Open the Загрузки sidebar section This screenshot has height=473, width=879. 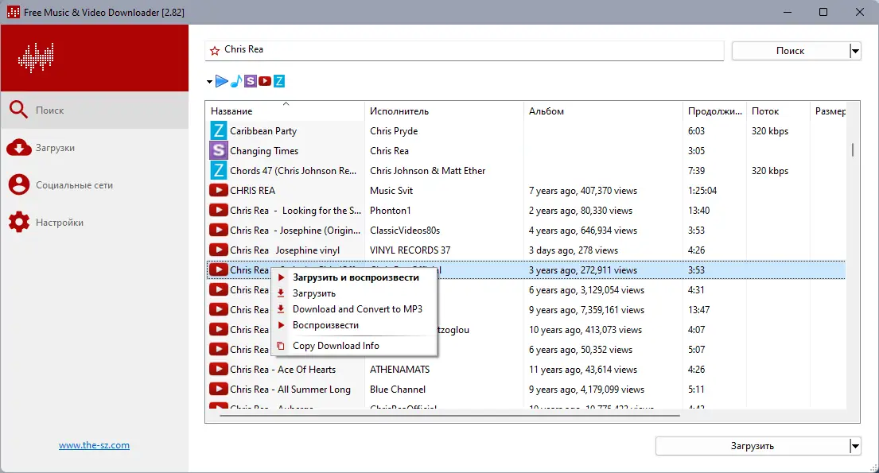click(x=94, y=147)
